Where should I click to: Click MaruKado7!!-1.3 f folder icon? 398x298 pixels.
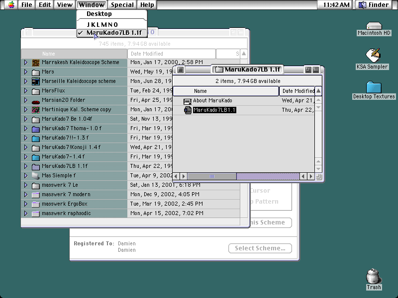click(36, 138)
